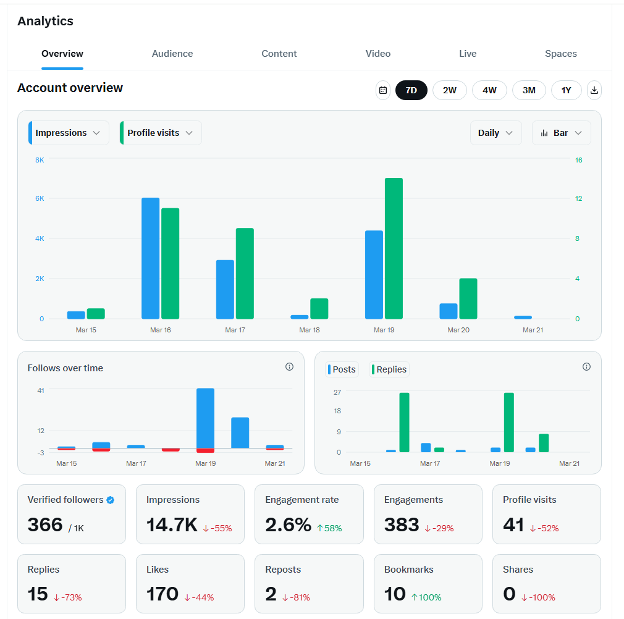Open the calendar date picker icon
The height and width of the screenshot is (619, 624).
383,90
